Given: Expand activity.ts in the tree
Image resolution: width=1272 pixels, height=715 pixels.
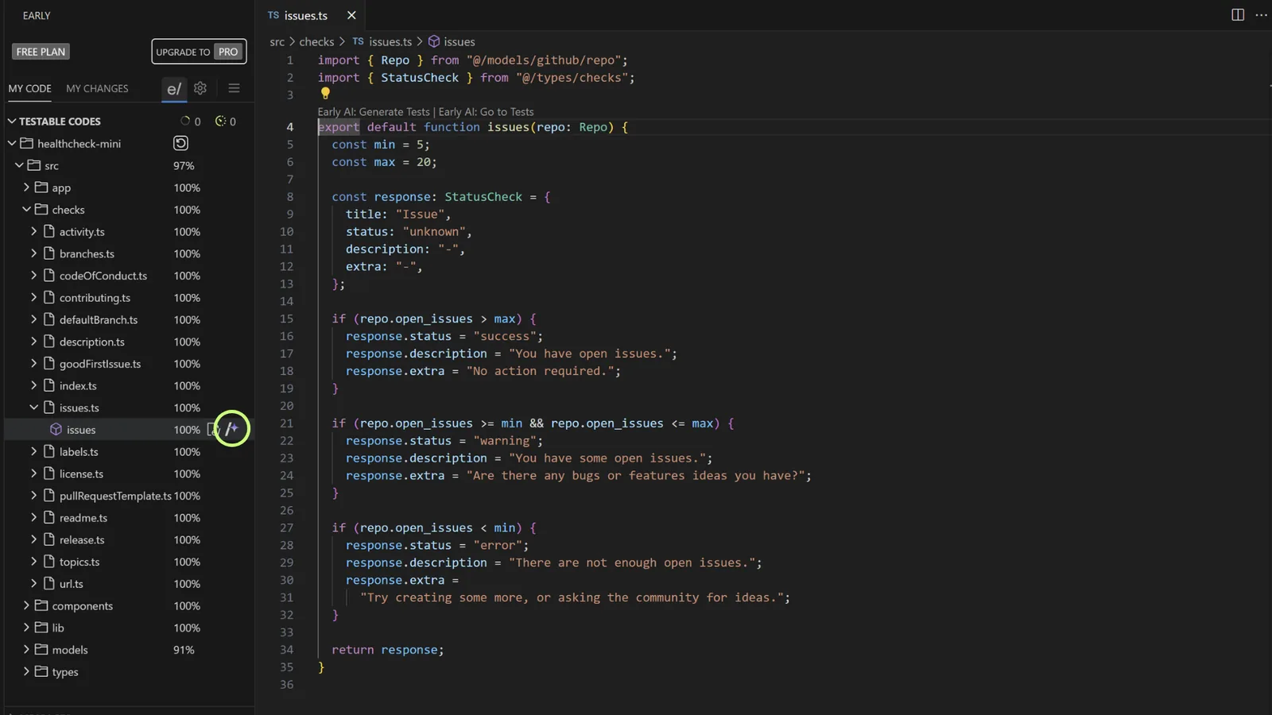Looking at the screenshot, I should click(x=33, y=231).
